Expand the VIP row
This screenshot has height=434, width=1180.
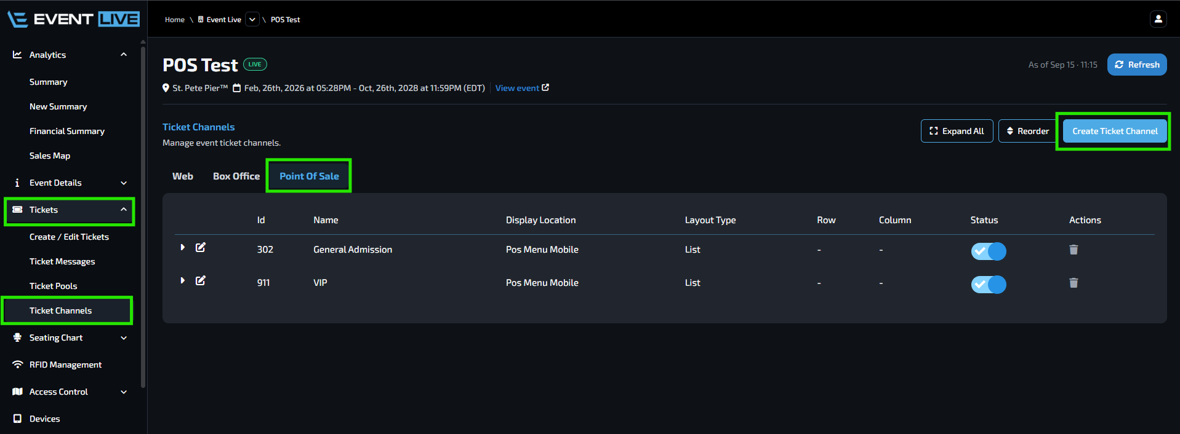(x=183, y=280)
